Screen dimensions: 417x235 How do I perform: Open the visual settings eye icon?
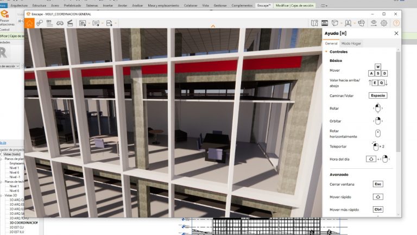pyautogui.click(x=374, y=23)
